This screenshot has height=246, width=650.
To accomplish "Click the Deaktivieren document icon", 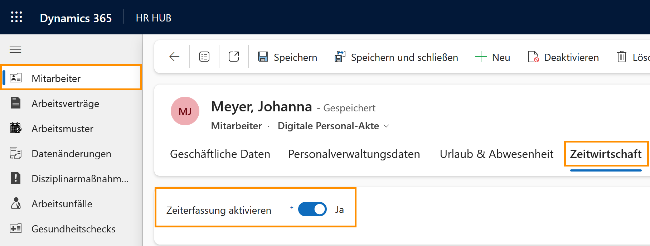I will 533,57.
